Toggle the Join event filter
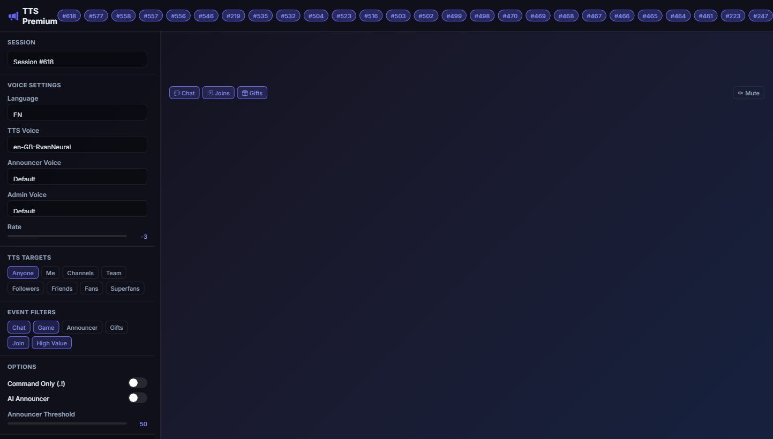Screen dimensions: 773x439 click(x=18, y=343)
